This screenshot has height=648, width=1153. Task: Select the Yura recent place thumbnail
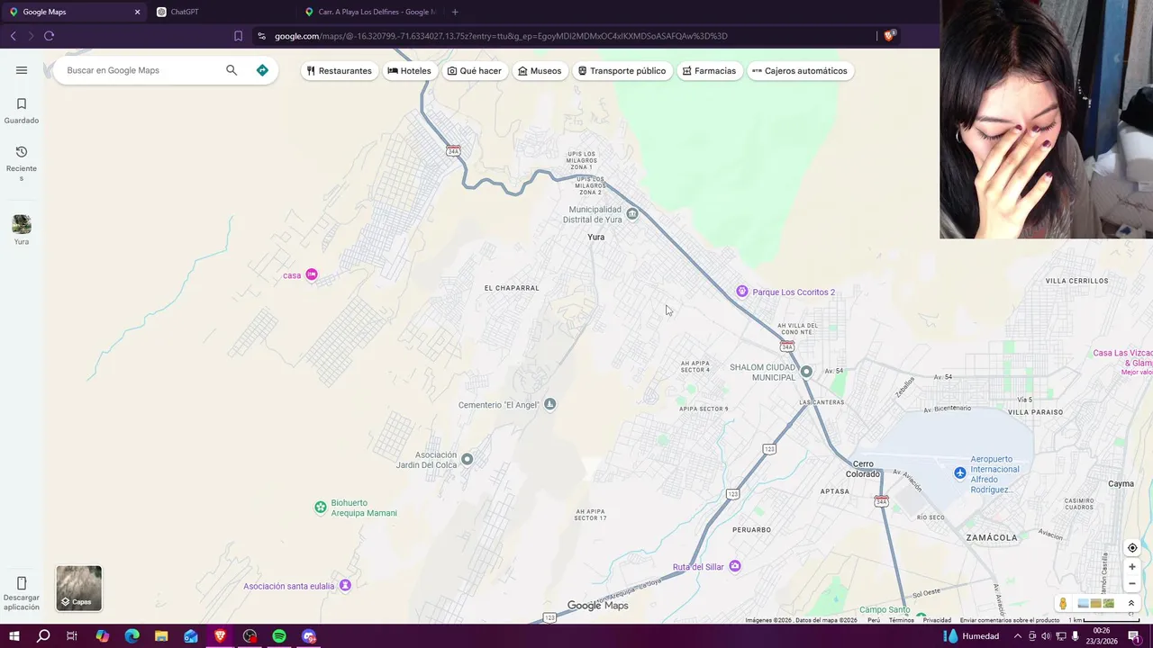click(22, 224)
